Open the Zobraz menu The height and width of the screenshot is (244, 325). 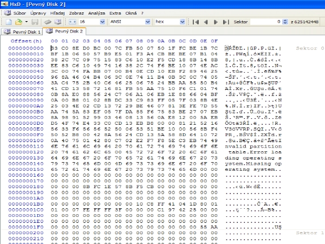(76, 13)
